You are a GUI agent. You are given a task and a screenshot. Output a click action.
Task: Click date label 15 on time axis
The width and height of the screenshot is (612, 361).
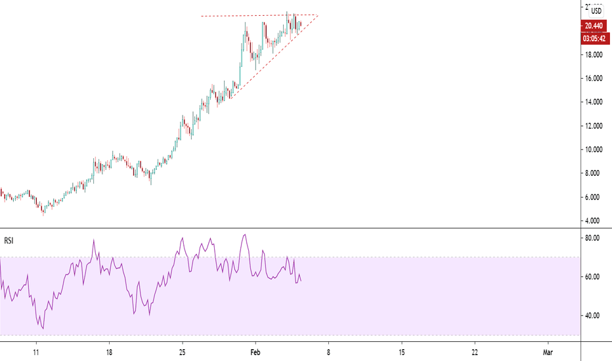pyautogui.click(x=402, y=352)
